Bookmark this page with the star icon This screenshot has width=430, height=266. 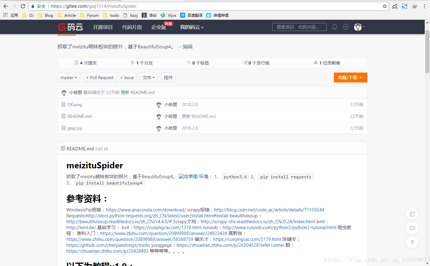(x=385, y=6)
